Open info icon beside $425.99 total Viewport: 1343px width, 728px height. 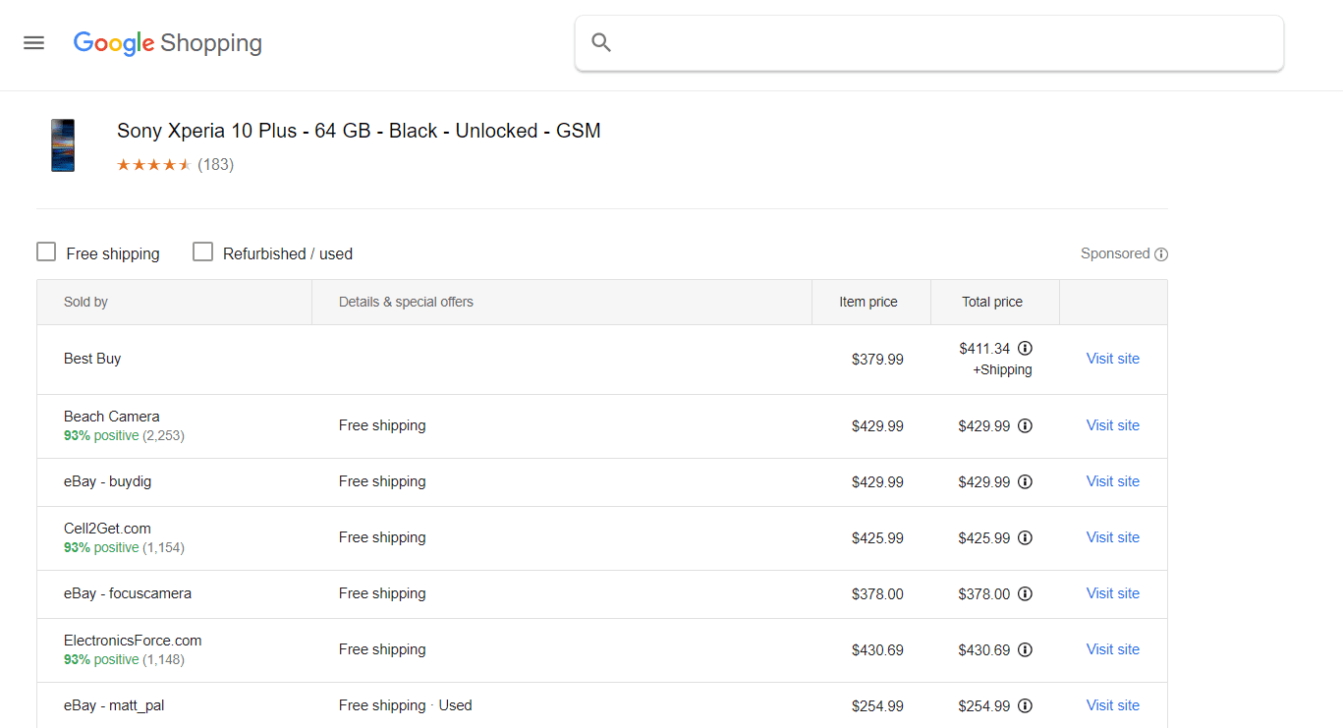point(1025,538)
